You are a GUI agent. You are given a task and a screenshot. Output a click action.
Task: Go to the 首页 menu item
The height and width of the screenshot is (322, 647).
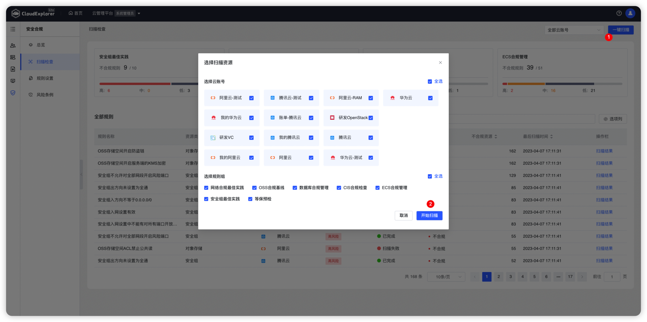tap(75, 13)
